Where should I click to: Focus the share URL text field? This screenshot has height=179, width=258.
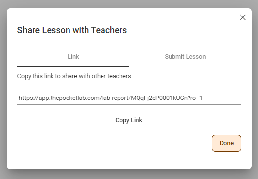click(x=129, y=98)
